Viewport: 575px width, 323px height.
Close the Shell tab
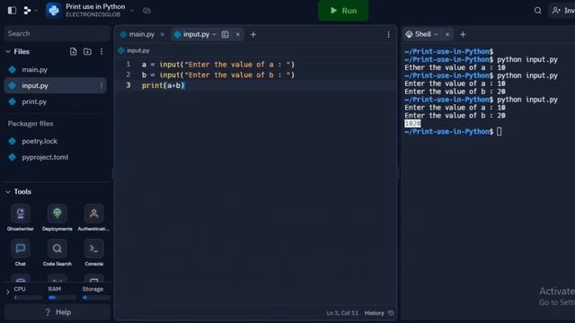pos(447,34)
